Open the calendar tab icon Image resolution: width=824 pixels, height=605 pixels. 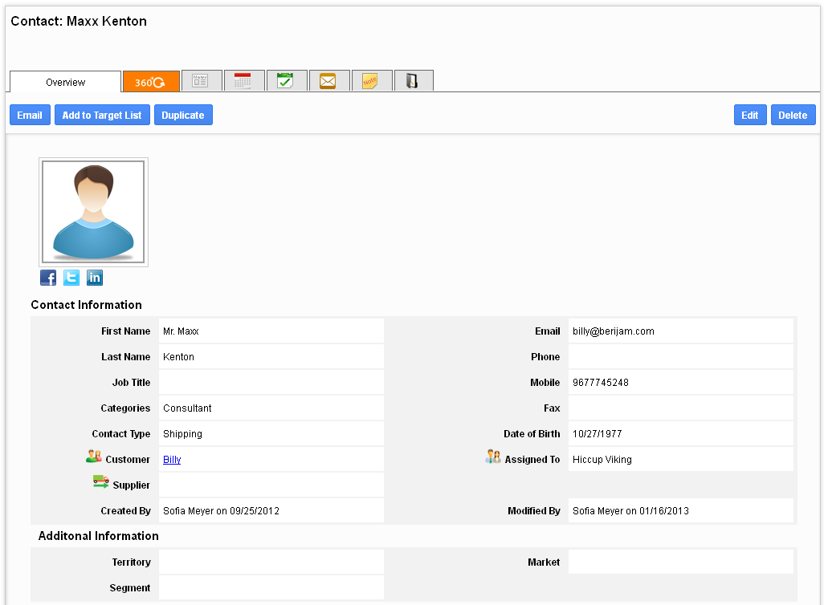point(243,81)
